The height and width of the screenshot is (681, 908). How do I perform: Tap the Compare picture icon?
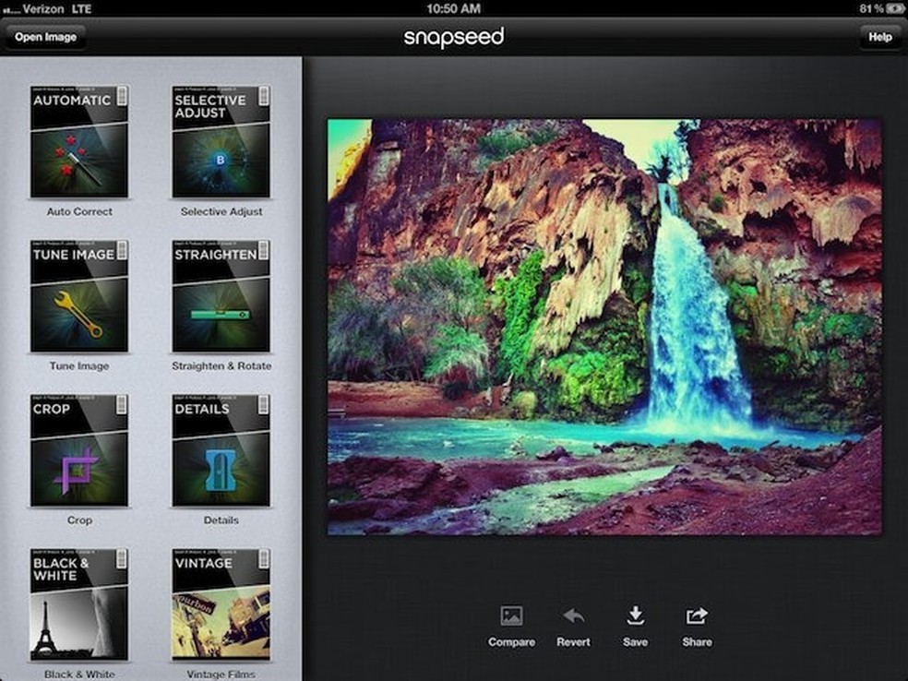point(511,615)
